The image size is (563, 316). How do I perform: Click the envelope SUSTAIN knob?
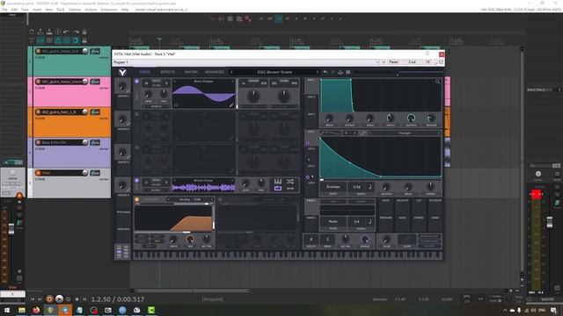pos(411,118)
